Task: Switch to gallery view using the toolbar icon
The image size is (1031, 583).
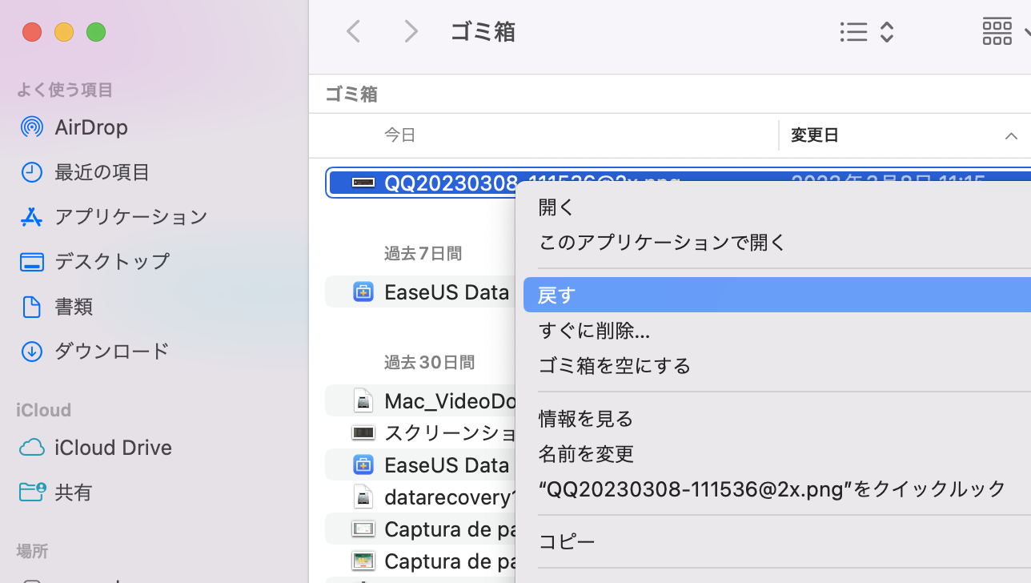Action: pos(997,32)
